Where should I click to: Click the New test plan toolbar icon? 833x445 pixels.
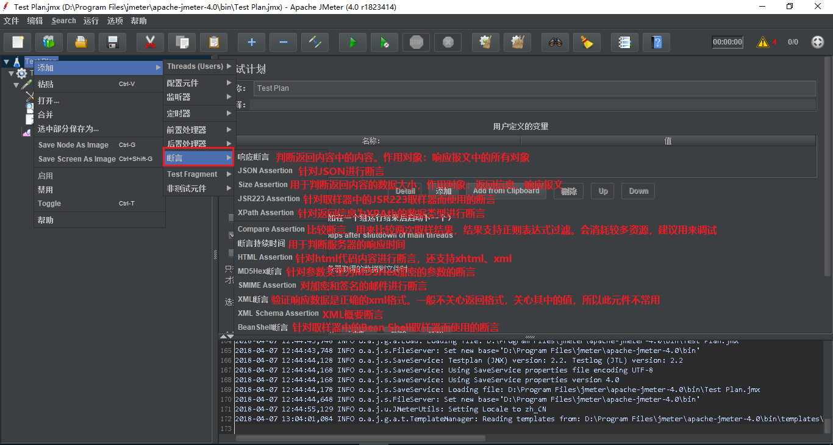pos(18,42)
